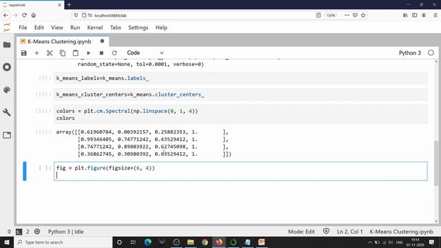The height and width of the screenshot is (248, 441).
Task: Open the Windows notification center icon
Action: tap(431, 242)
